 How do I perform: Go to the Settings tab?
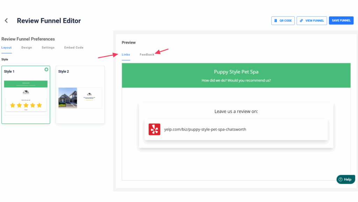(48, 48)
